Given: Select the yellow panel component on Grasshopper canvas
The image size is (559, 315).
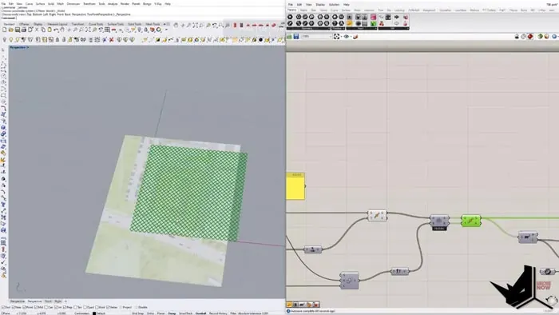Looking at the screenshot, I should click(295, 186).
